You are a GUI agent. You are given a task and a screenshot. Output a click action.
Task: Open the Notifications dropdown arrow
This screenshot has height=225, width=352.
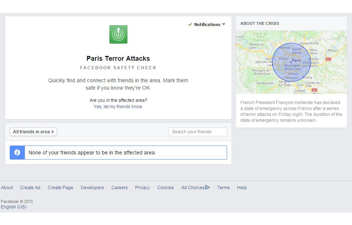coord(223,24)
